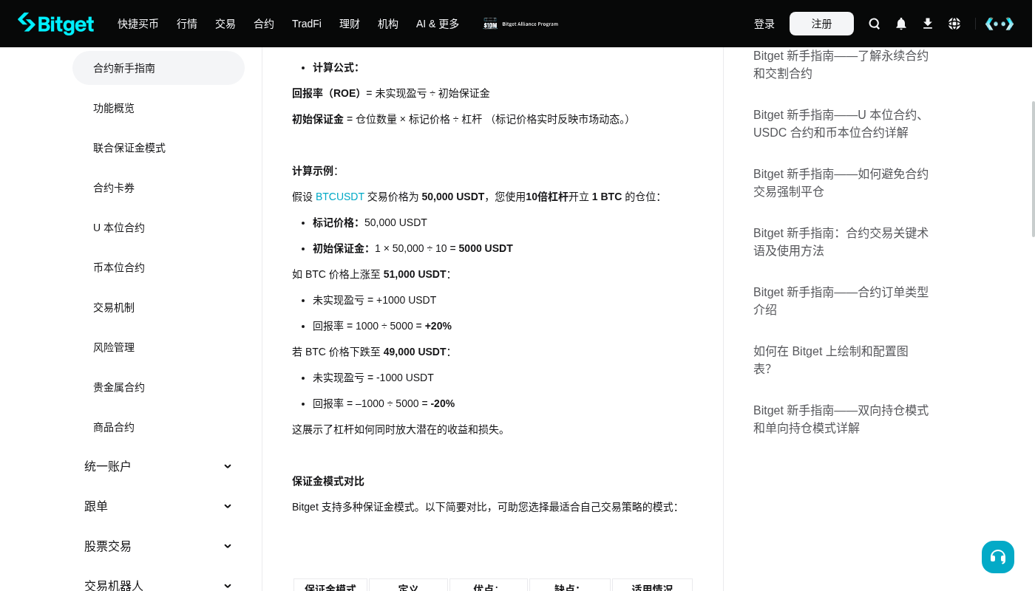Screen dimensions: 1035x591
Task: Open the customer support headset button
Action: point(998,557)
